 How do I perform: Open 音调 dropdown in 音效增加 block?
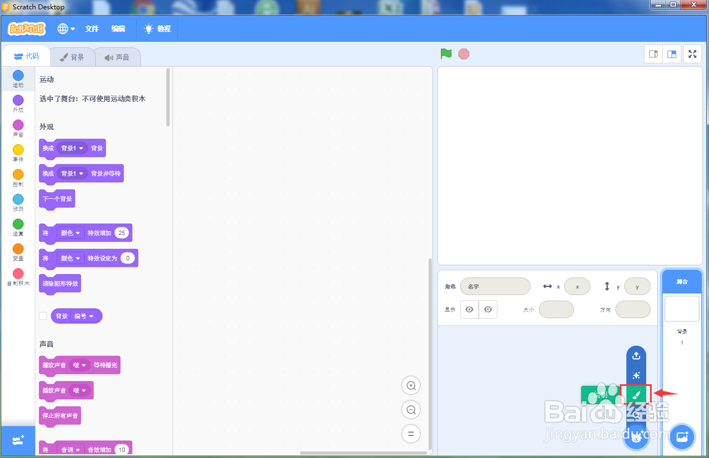click(x=71, y=450)
